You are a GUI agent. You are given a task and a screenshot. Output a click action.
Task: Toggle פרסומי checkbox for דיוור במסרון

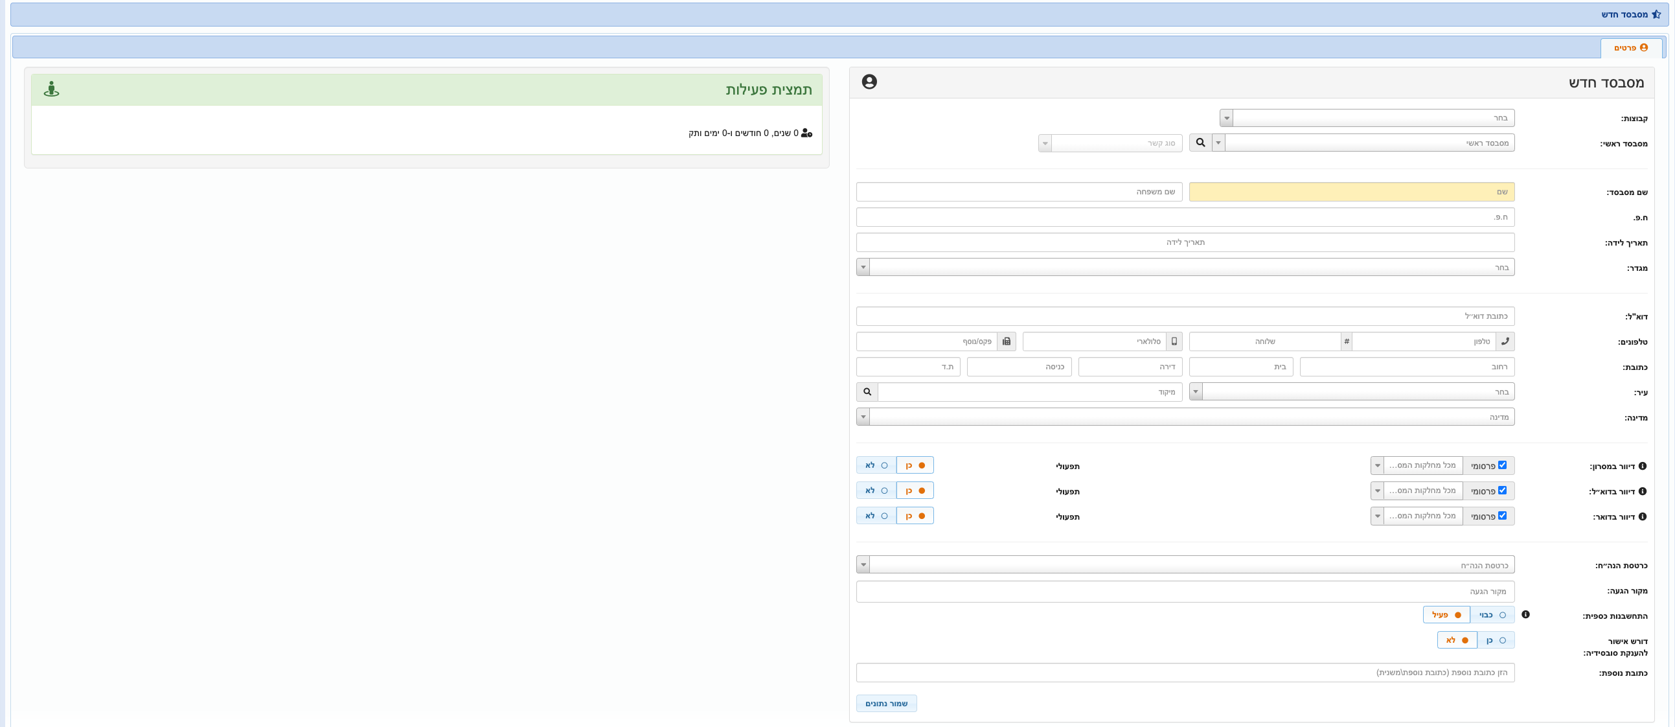pyautogui.click(x=1502, y=465)
